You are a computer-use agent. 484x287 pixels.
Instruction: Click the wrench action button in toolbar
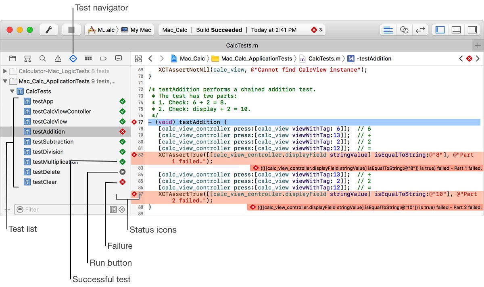[x=49, y=30]
